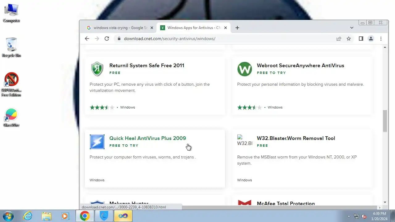Screen dimensions: 395x222
Task: Launch the GlassWire desktop shortcut
Action: pyautogui.click(x=11, y=118)
